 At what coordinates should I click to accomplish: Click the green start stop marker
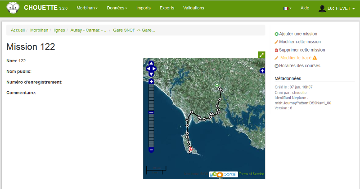point(216,85)
